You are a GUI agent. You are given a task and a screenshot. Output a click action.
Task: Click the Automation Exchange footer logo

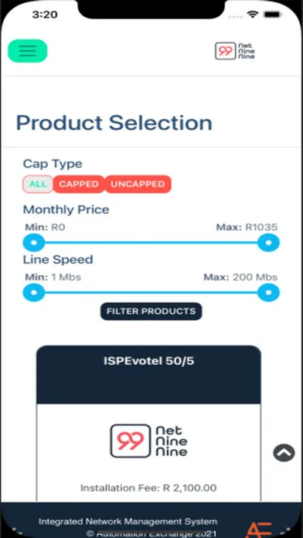pos(259,529)
